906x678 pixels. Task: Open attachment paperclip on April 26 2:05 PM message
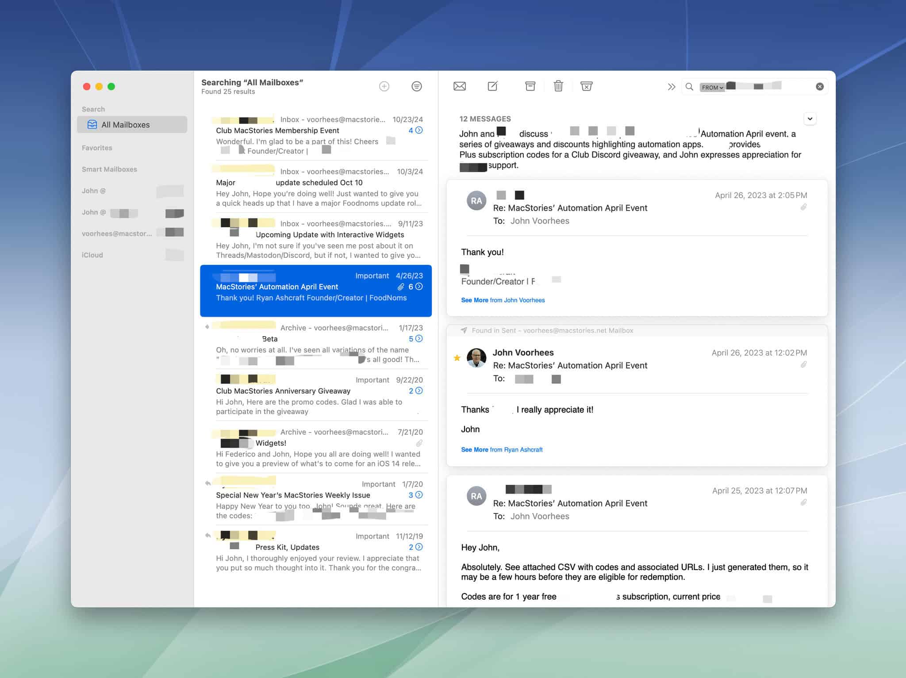[x=803, y=207]
